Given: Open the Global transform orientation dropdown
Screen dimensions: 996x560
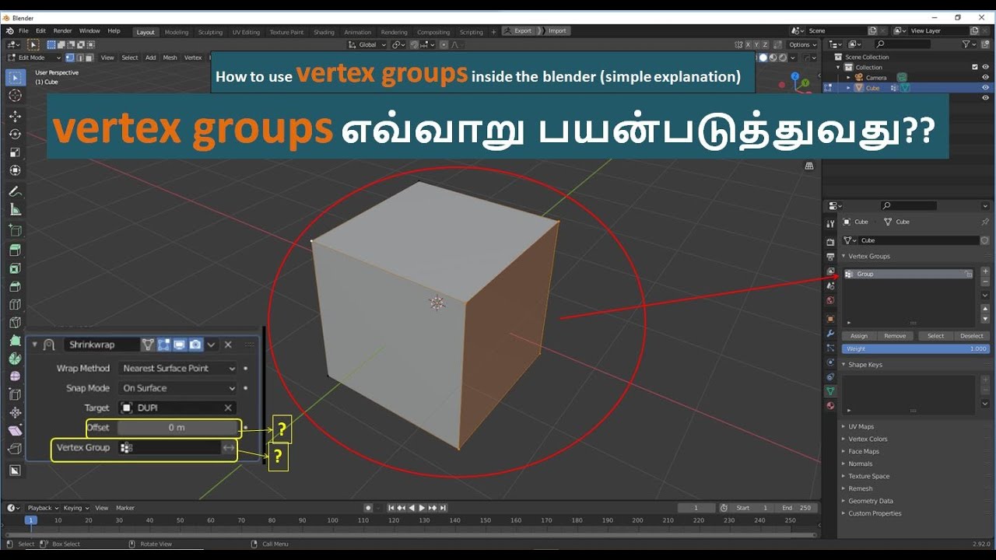Looking at the screenshot, I should [367, 45].
